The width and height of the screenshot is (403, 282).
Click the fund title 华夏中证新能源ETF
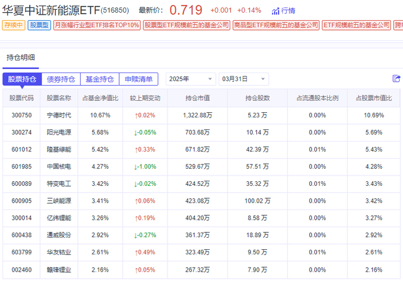pyautogui.click(x=51, y=10)
